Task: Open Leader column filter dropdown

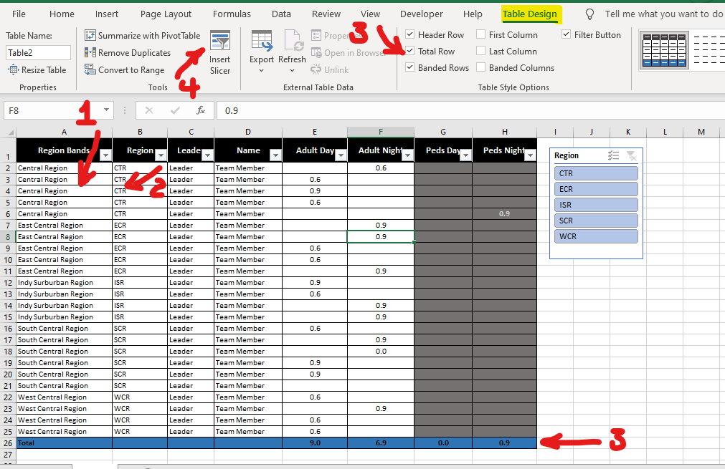Action: click(207, 155)
